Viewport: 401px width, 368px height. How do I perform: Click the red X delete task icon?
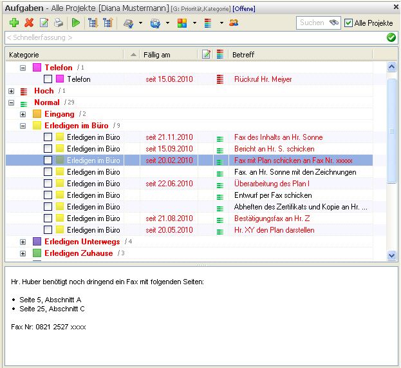tap(29, 23)
